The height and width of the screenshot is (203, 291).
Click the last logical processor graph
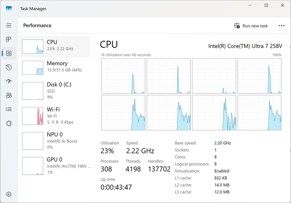pyautogui.click(x=259, y=113)
